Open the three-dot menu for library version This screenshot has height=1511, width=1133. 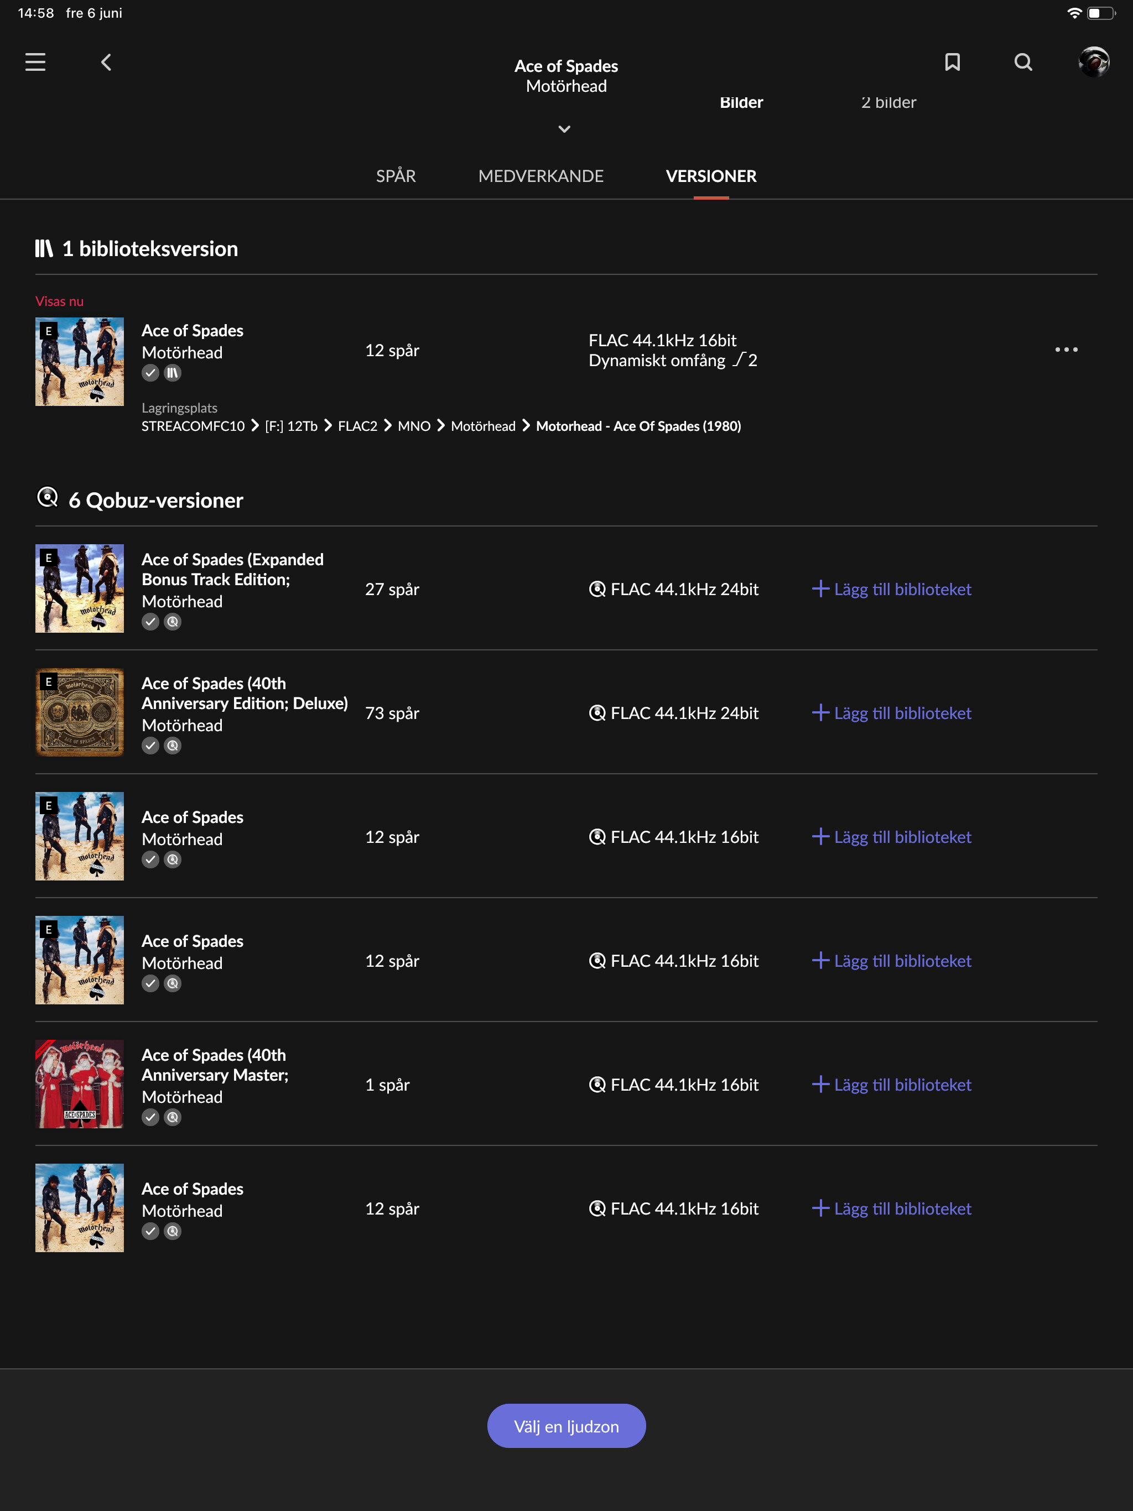click(x=1066, y=350)
